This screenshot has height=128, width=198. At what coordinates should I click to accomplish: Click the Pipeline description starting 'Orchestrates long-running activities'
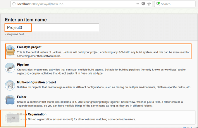pos(101,71)
